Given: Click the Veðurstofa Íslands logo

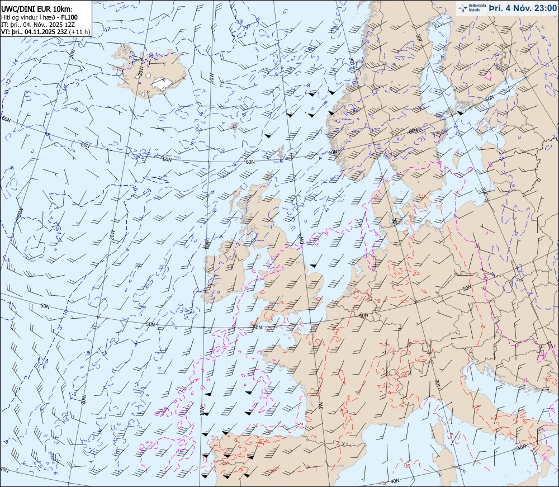Looking at the screenshot, I should pos(471,8).
